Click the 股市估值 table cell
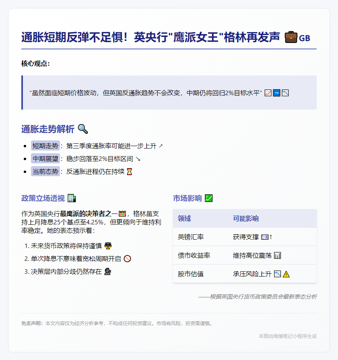Image resolution: width=338 pixels, height=360 pixels. (x=191, y=274)
